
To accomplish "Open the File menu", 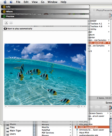I will [18, 2].
